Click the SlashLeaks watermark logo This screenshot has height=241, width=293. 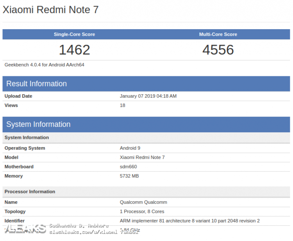[x=25, y=229]
